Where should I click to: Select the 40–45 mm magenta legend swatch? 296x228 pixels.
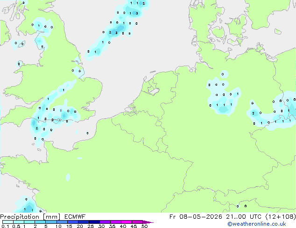(x=127, y=222)
